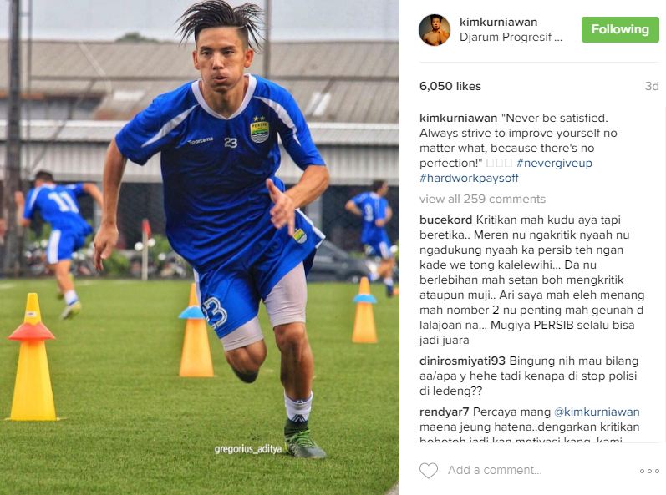Open the #nevergiveup hashtag

[x=554, y=163]
